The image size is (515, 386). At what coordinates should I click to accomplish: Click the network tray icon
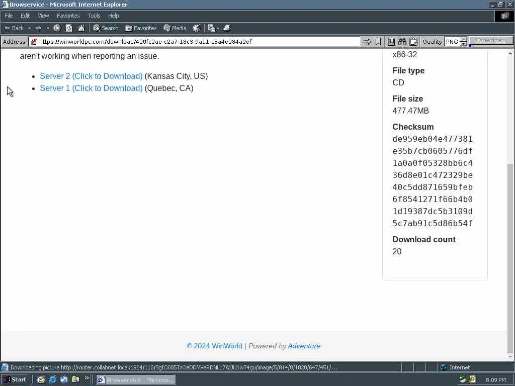[463, 379]
